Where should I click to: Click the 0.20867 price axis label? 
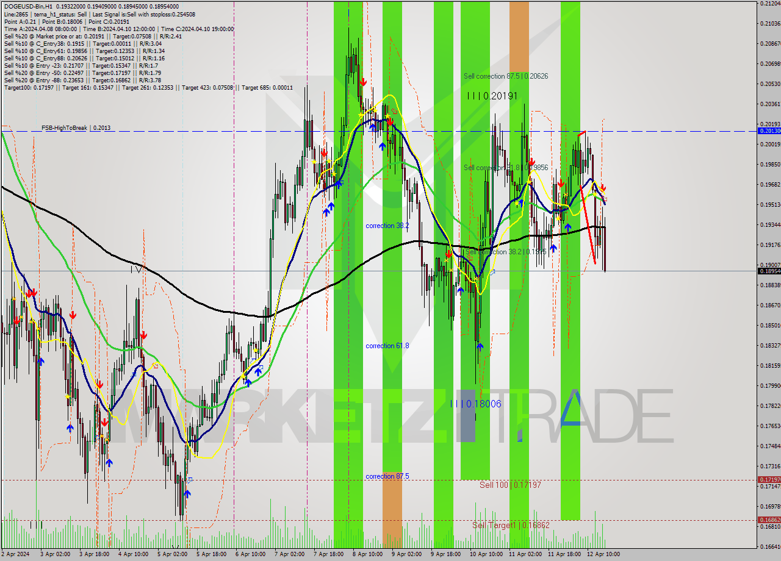770,44
